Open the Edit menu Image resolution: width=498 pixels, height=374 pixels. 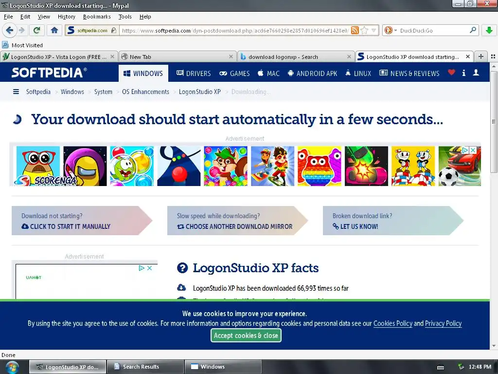pyautogui.click(x=25, y=17)
